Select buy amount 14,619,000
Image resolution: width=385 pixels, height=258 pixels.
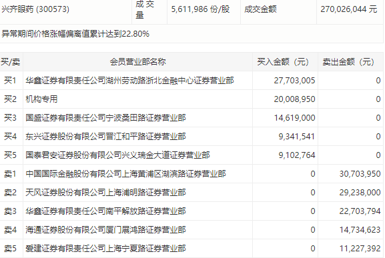(x=294, y=118)
